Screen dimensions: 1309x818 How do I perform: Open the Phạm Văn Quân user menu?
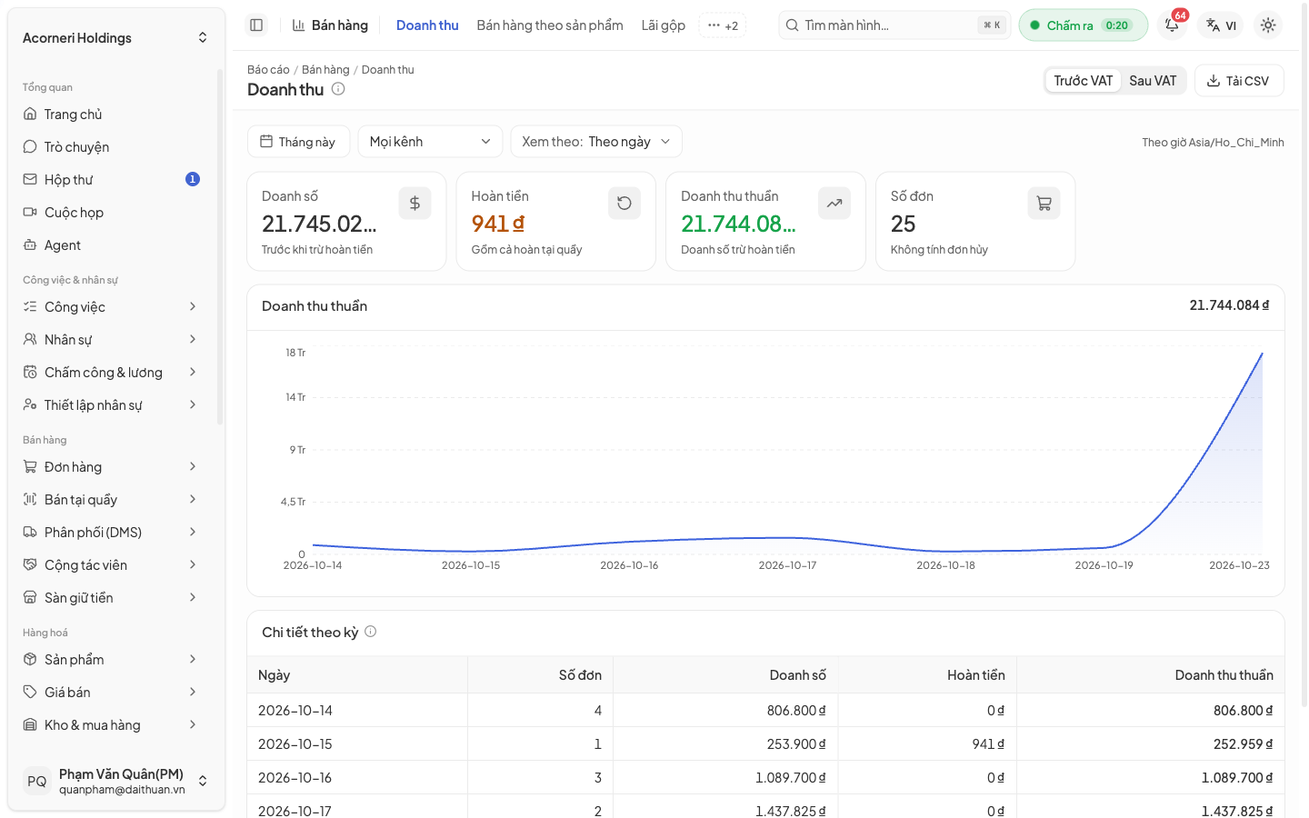115,782
